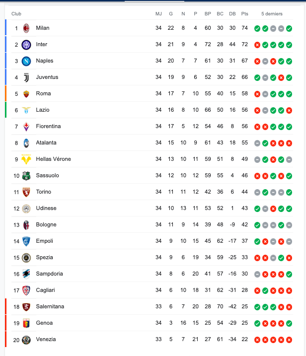Click the Sampdoria club crest
306x356 pixels.
pos(26,274)
